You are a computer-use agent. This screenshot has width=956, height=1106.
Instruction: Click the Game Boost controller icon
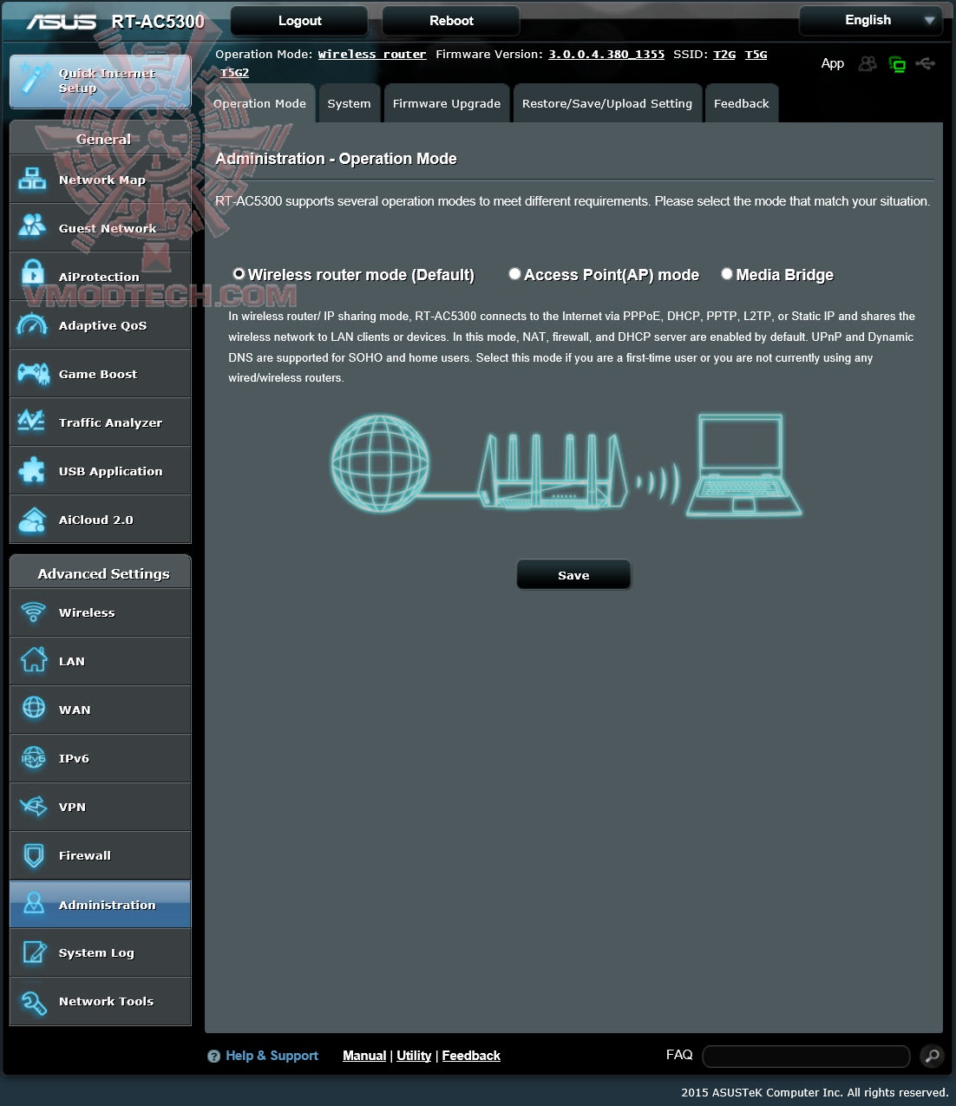(x=33, y=373)
